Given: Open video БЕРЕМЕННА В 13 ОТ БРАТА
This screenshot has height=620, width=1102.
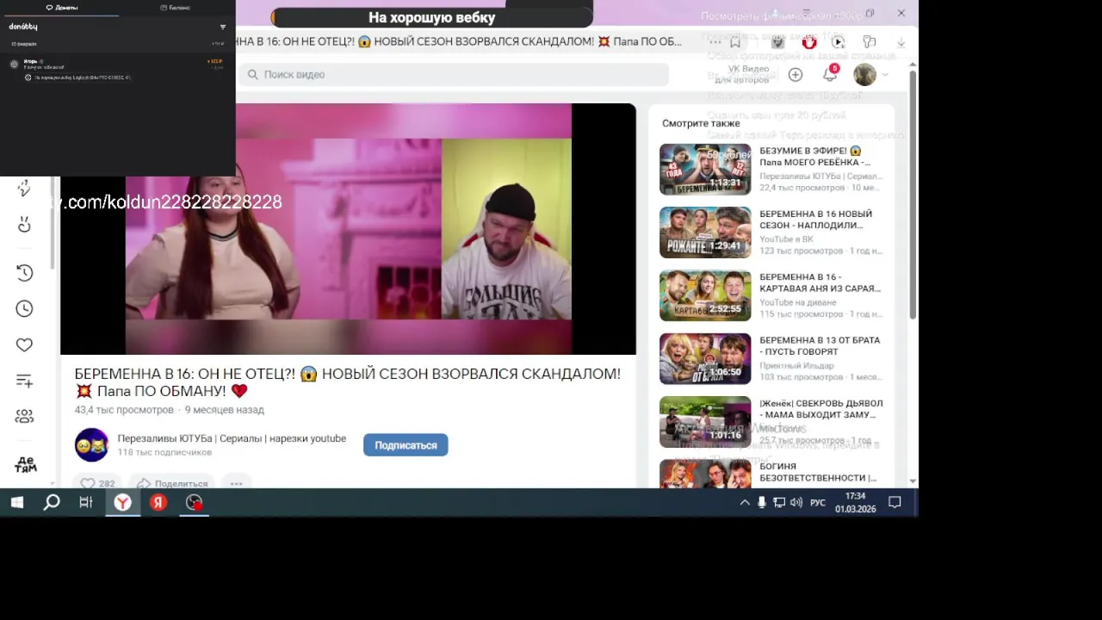Looking at the screenshot, I should coord(820,345).
